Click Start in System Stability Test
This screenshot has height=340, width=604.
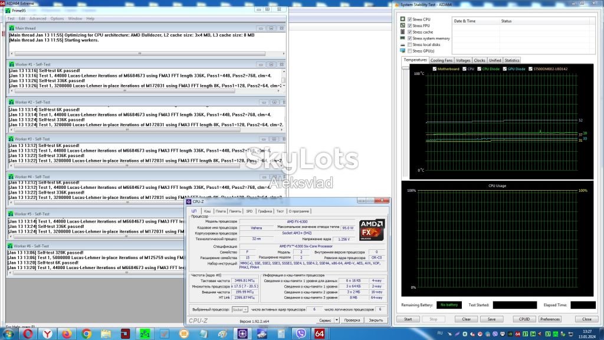pos(408,319)
